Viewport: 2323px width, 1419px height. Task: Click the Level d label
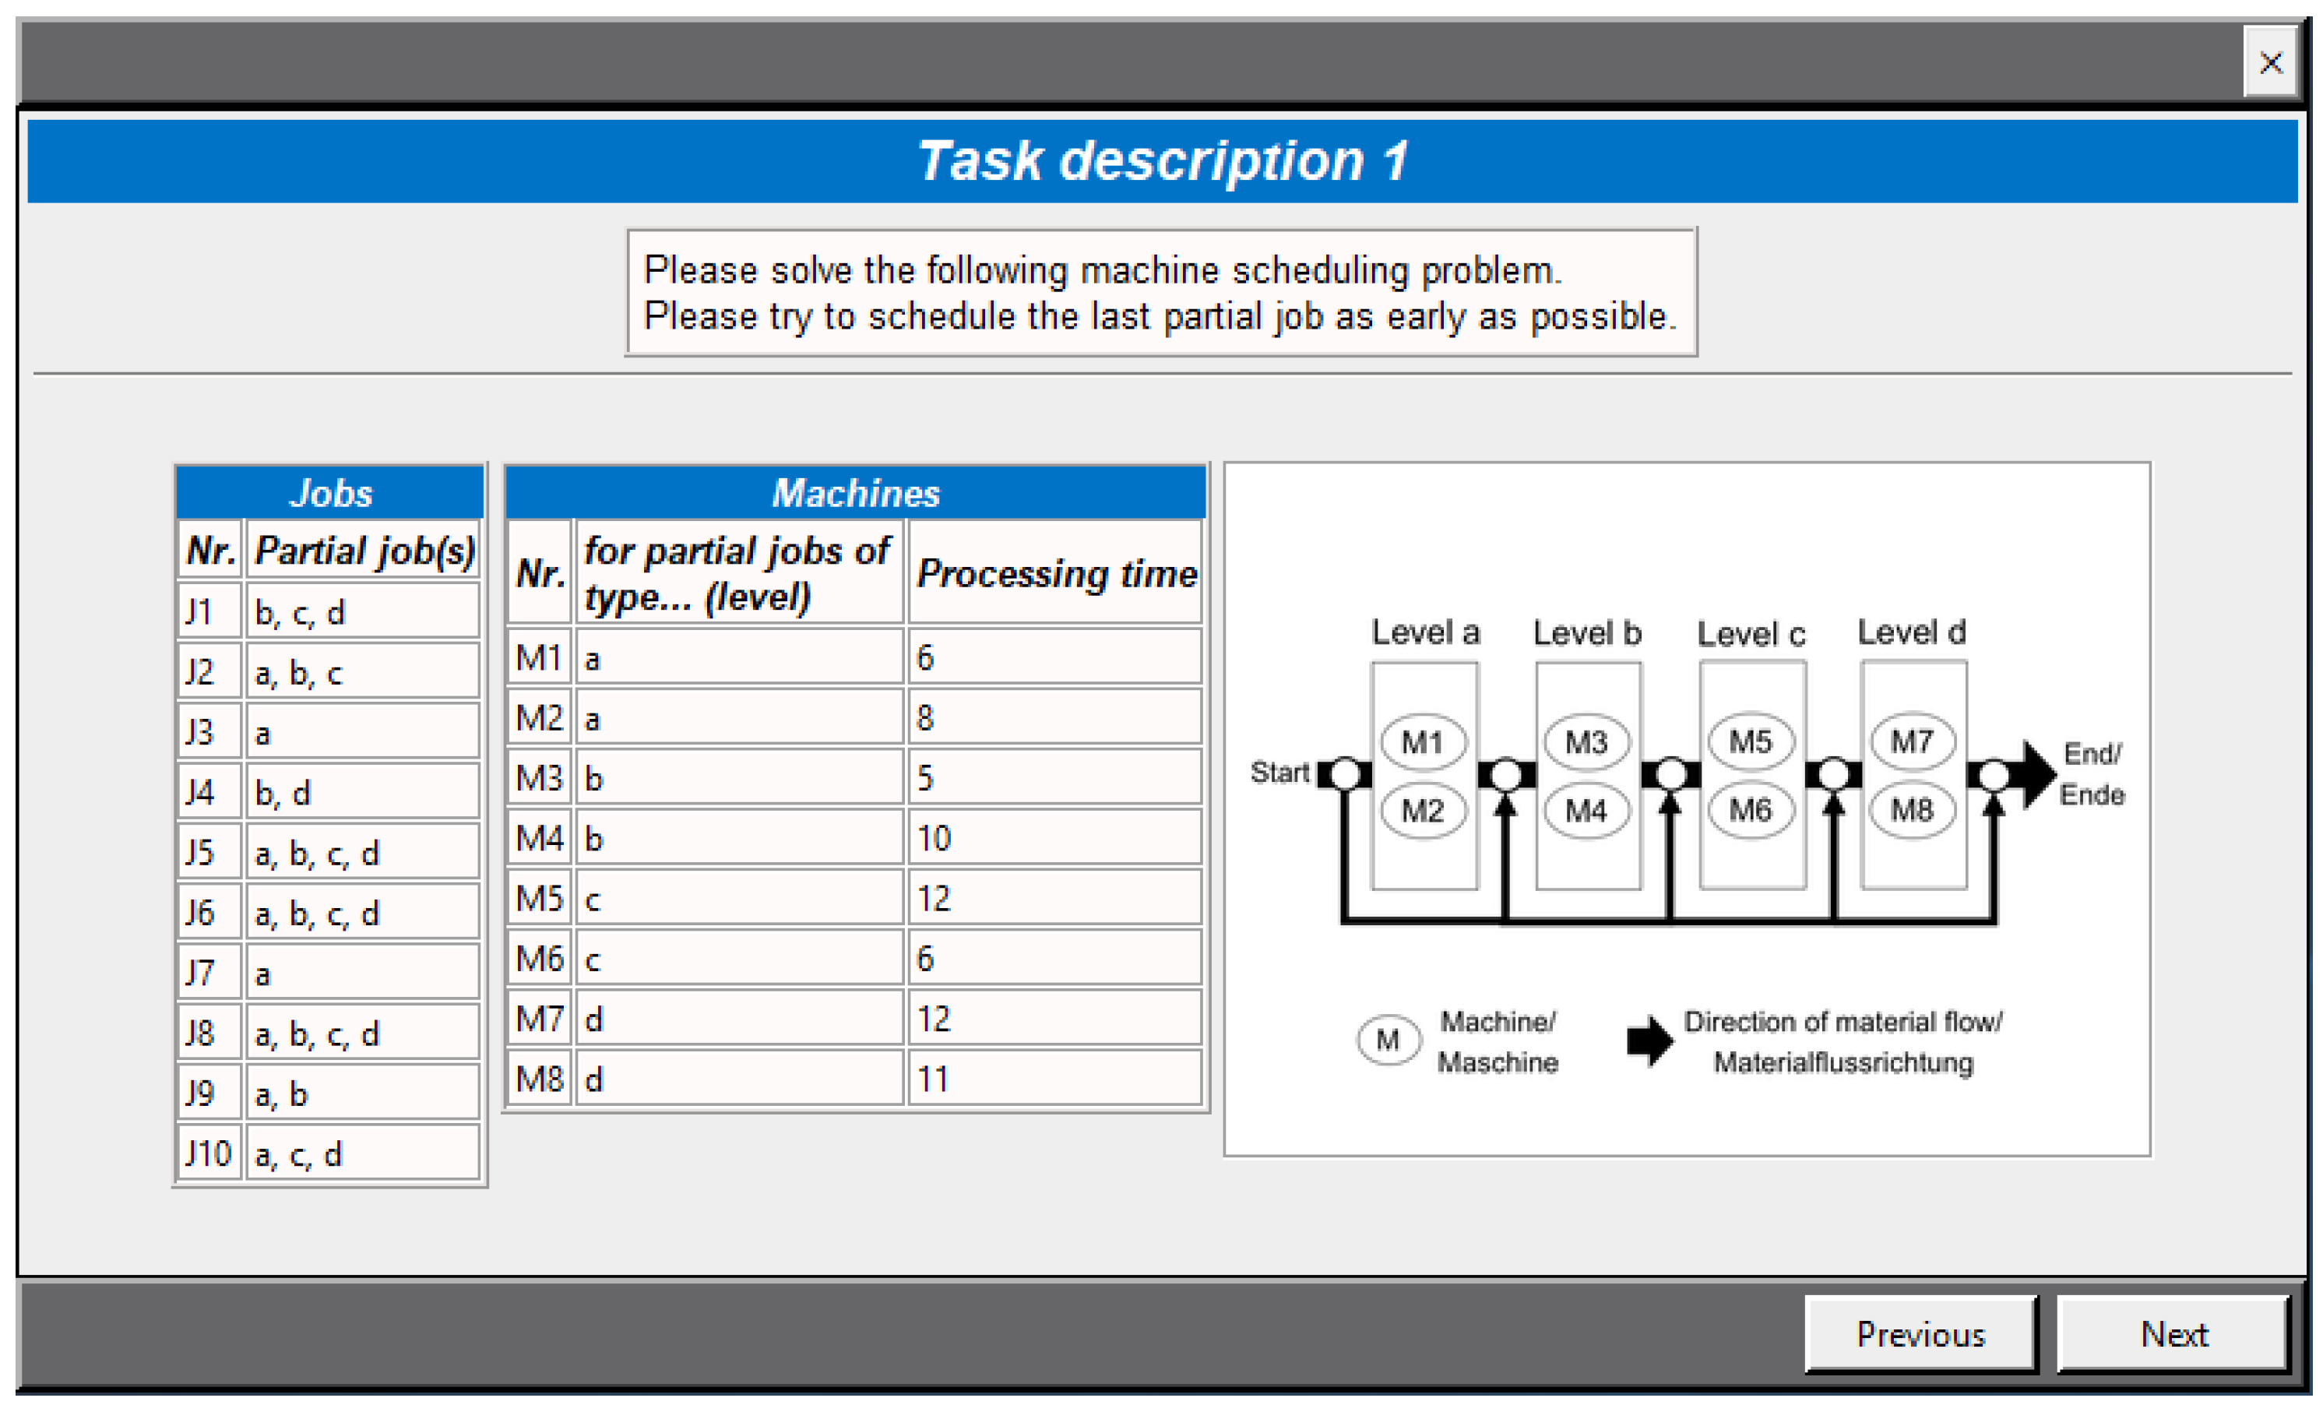[x=1912, y=632]
